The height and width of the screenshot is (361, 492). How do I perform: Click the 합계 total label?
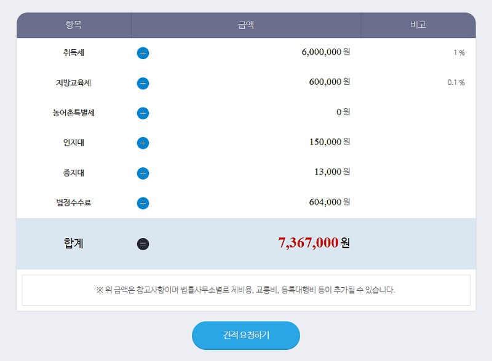tap(73, 244)
